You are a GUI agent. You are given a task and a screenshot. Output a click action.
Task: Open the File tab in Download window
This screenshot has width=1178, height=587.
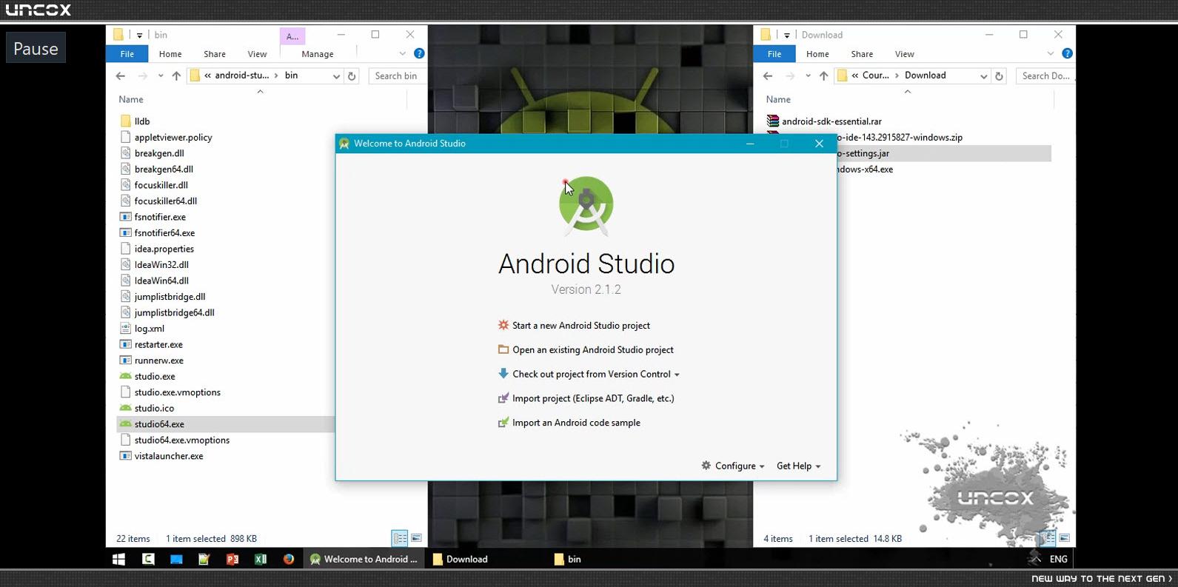pos(774,53)
